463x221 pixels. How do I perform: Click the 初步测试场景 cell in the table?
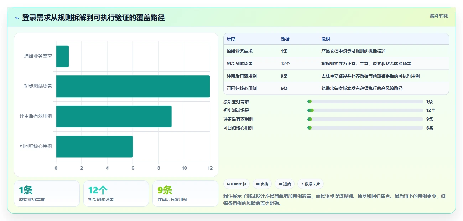point(240,64)
